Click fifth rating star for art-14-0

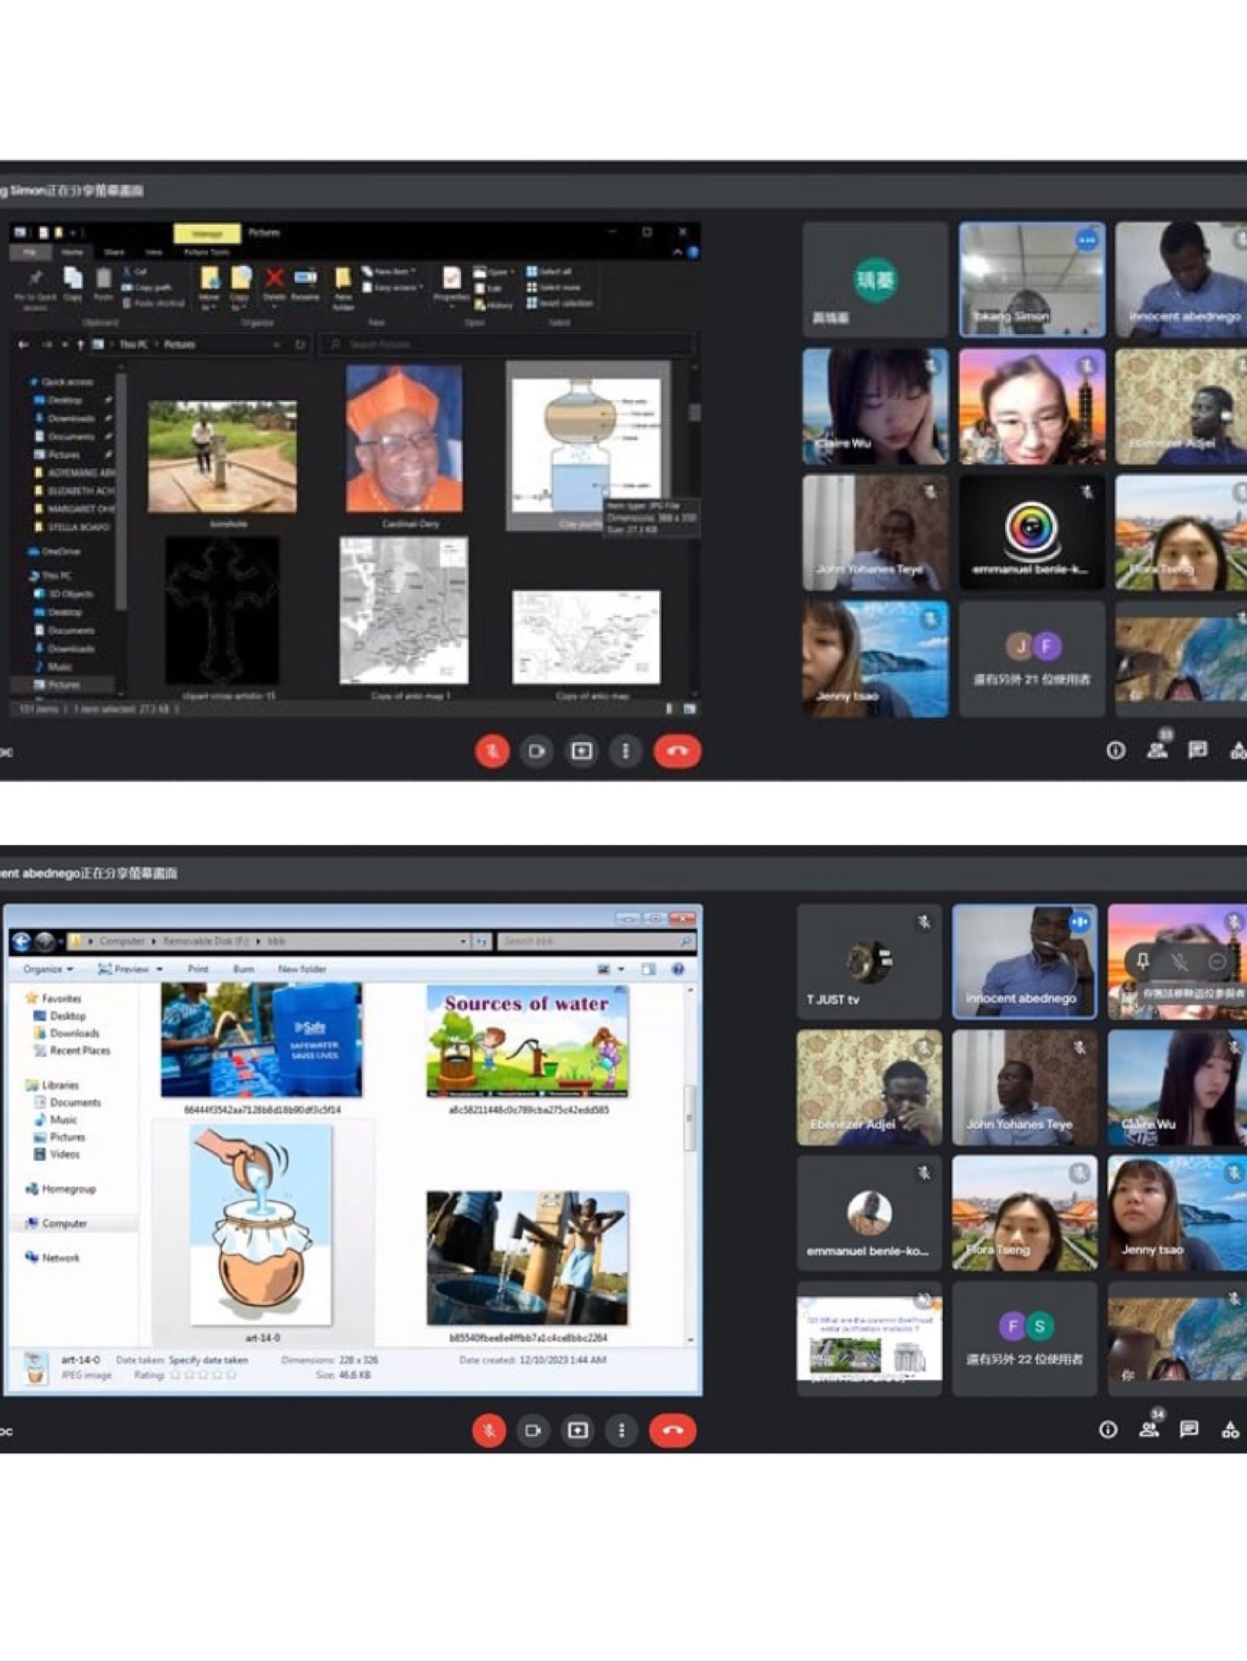231,1375
